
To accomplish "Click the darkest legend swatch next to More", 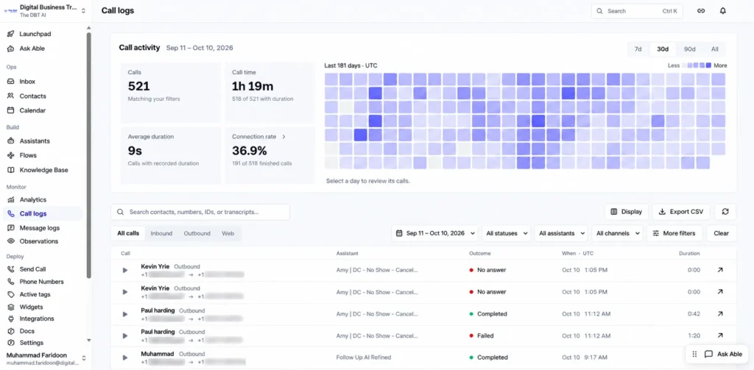I will click(708, 65).
